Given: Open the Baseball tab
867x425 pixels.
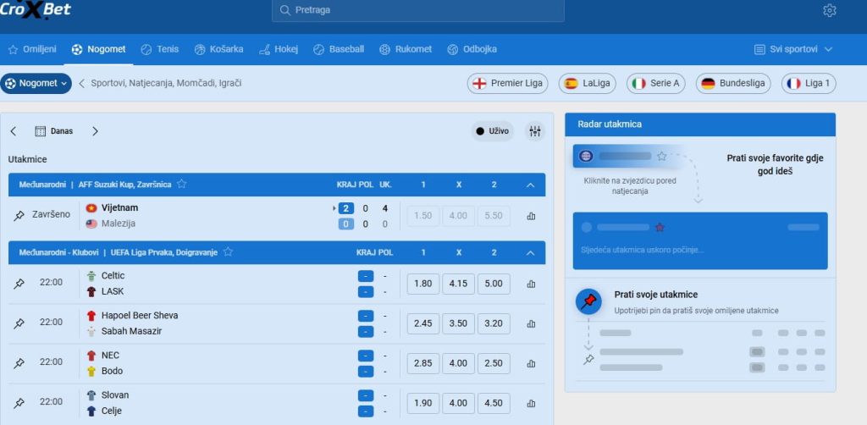Looking at the screenshot, I should pos(339,49).
